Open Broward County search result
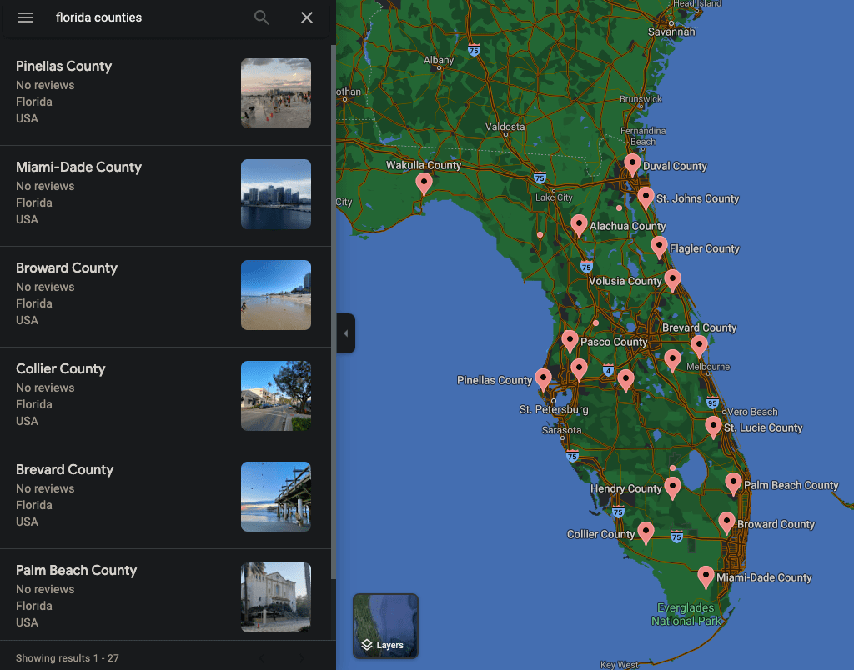 67,268
